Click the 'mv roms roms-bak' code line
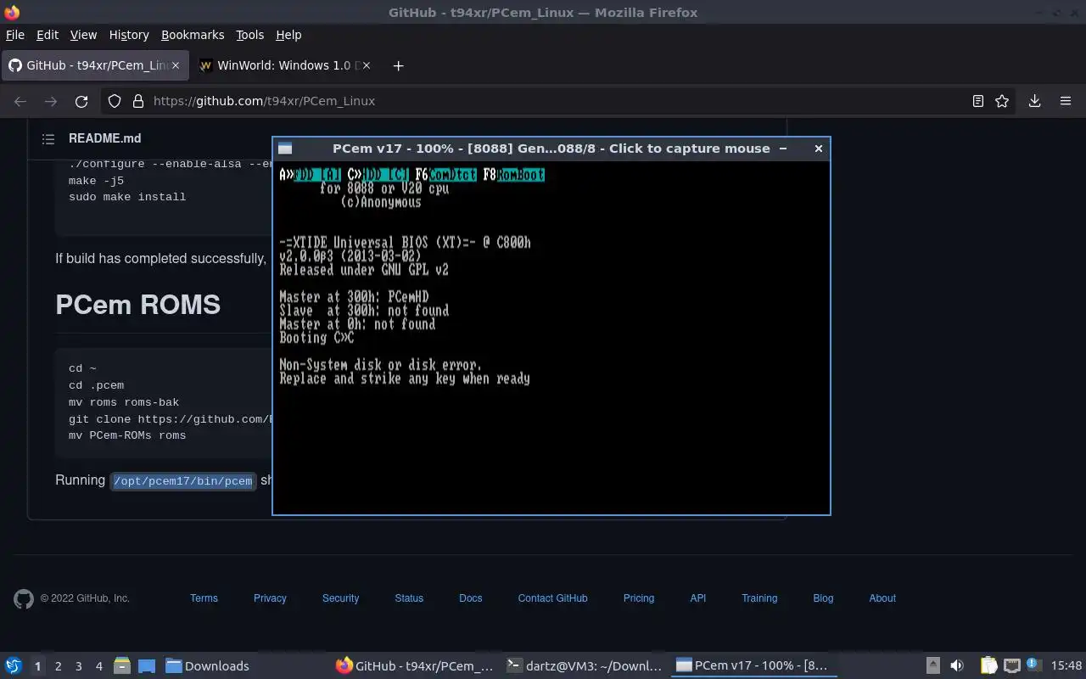Screen dimensions: 1086x679 click(124, 402)
